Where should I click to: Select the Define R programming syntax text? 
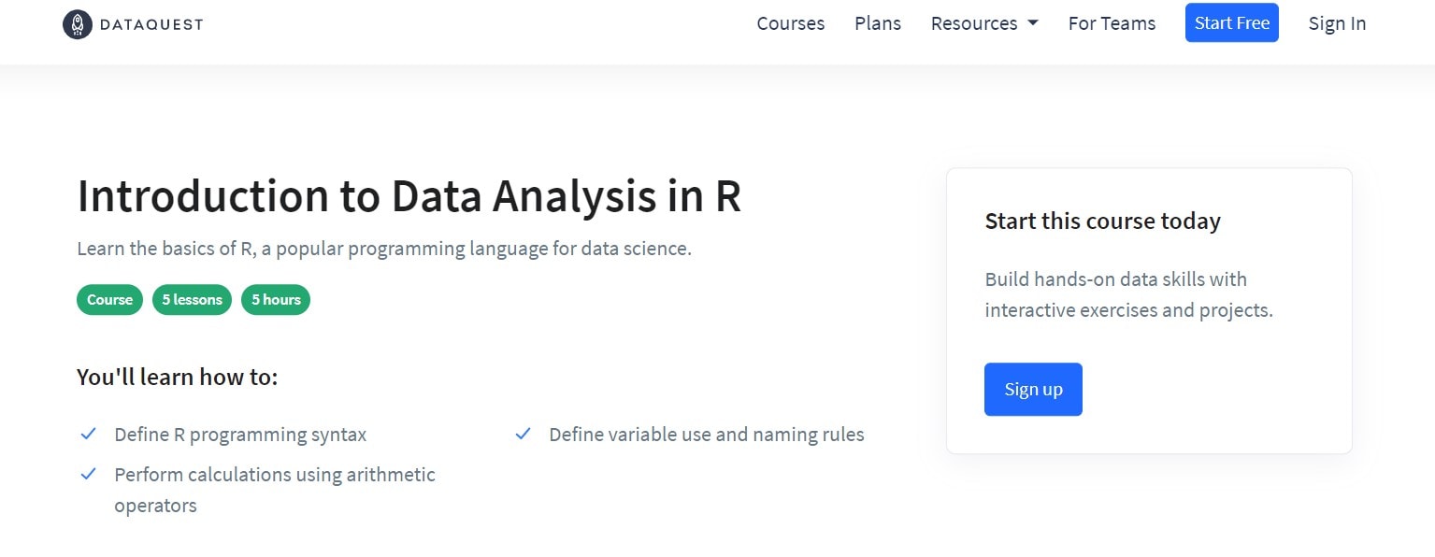point(240,435)
